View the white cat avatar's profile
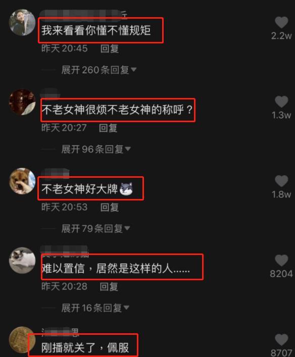The height and width of the screenshot is (357, 295). (22, 260)
